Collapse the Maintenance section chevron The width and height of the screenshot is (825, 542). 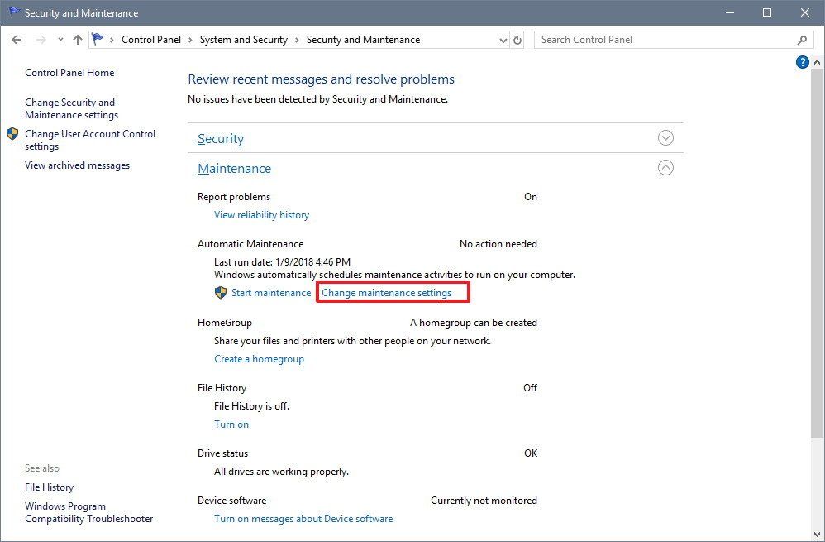[x=665, y=167]
